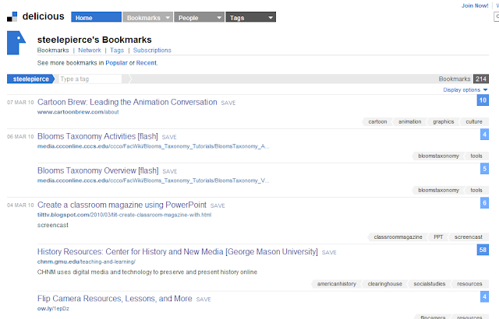499x319 pixels.
Task: Follow the Popular bookmarks link
Action: [116, 63]
